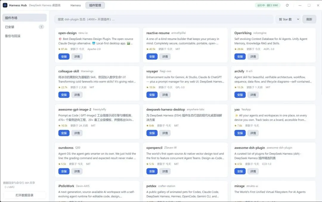Click the 7.6k star count on yao
Screen dimensions: 322x202
(238, 126)
